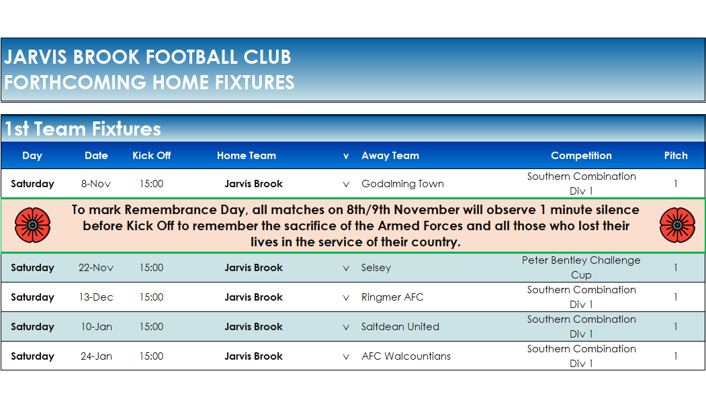This screenshot has height=408, width=706.
Task: Click the Remembrance Day notice text
Action: click(x=355, y=225)
